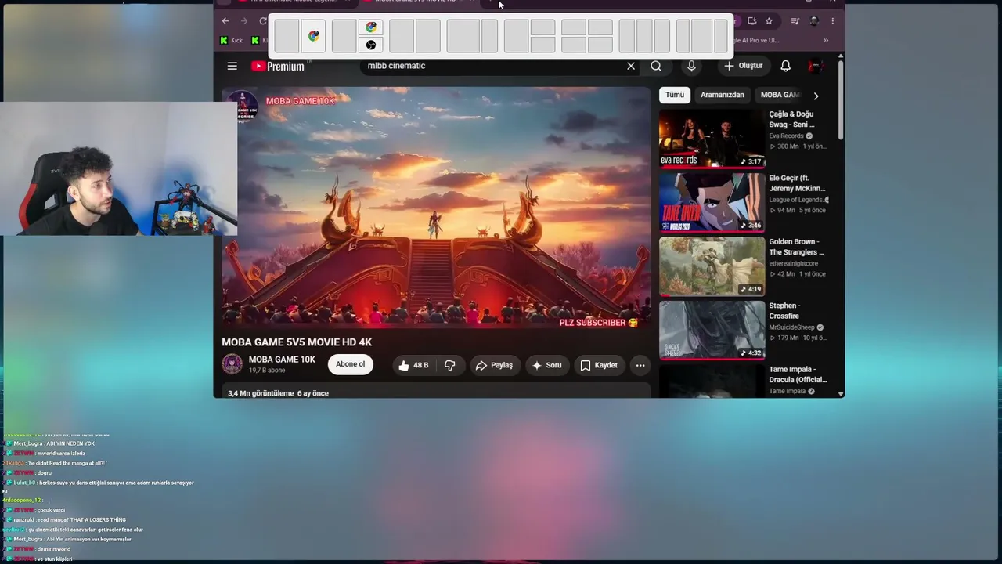Snap to the Chrome zone in the first layout
The image size is (1002, 564).
coord(313,36)
